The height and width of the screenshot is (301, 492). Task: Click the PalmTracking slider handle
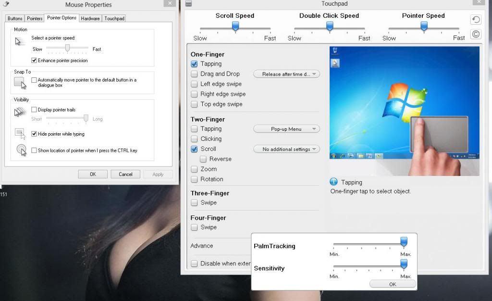click(x=404, y=242)
